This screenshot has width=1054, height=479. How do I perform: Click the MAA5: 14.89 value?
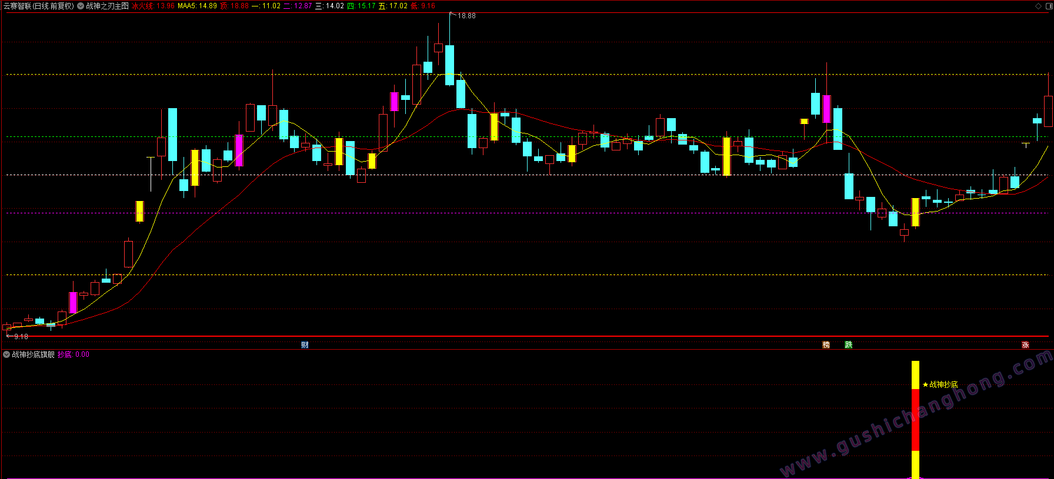tap(197, 6)
